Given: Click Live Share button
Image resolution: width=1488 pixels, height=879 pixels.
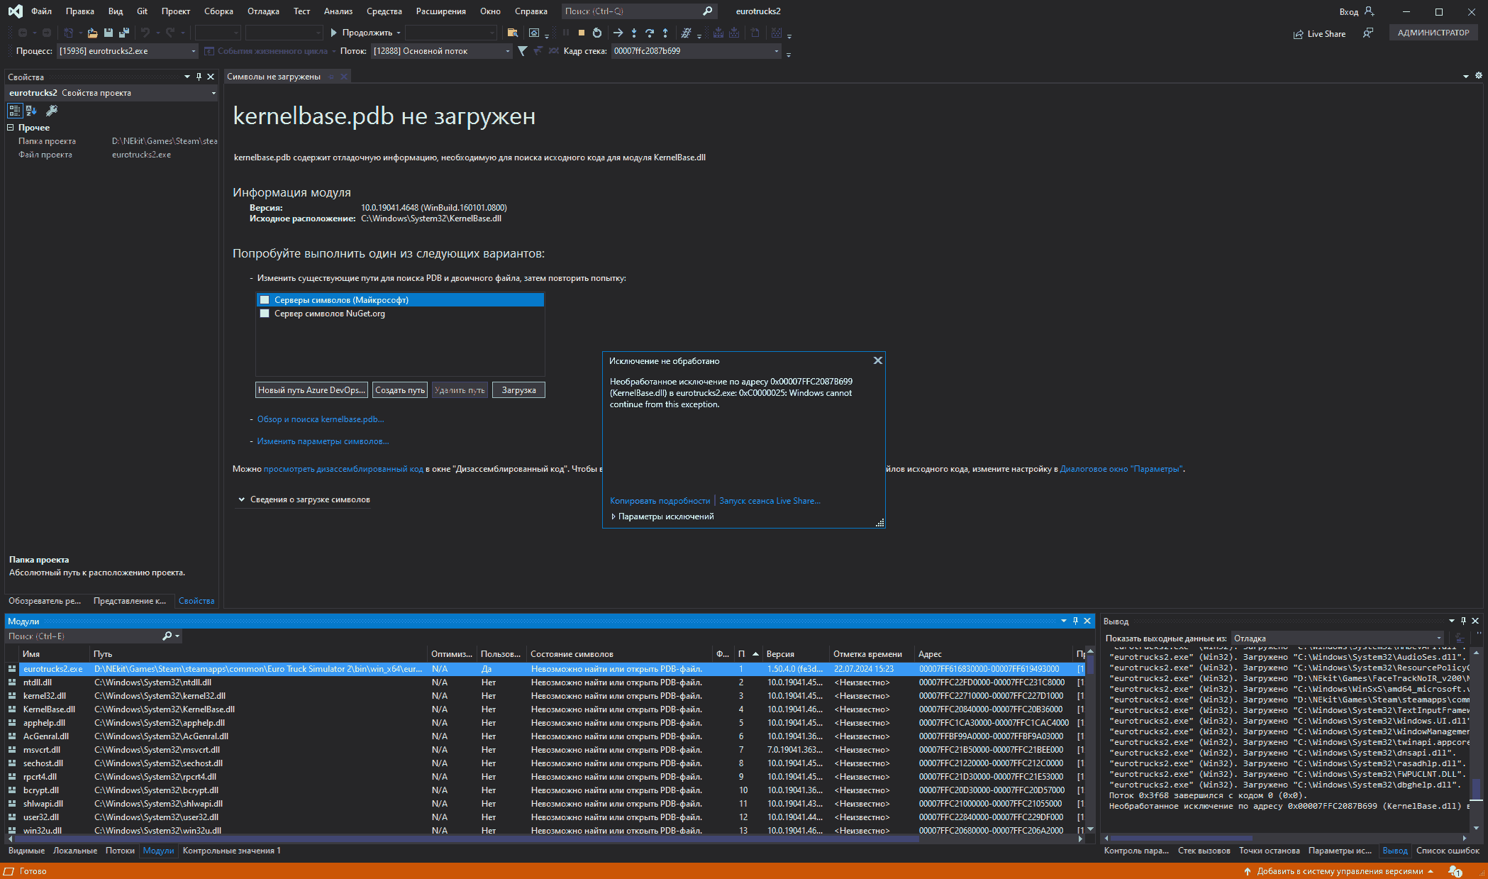Looking at the screenshot, I should (x=1319, y=34).
